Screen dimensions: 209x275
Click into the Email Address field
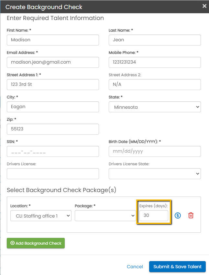[53, 62]
